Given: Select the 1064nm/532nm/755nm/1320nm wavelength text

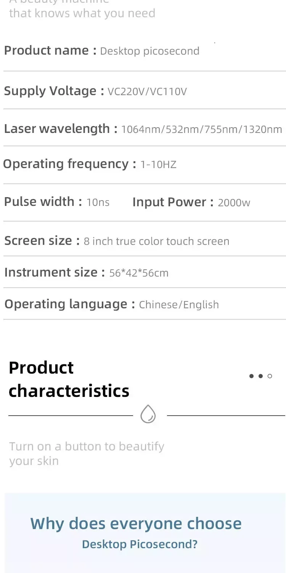Looking at the screenshot, I should pos(201,129).
